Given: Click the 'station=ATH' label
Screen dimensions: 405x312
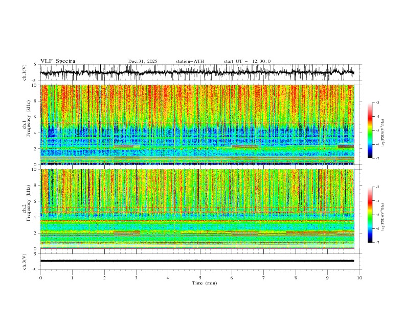Looking at the screenshot, I should tap(190, 61).
